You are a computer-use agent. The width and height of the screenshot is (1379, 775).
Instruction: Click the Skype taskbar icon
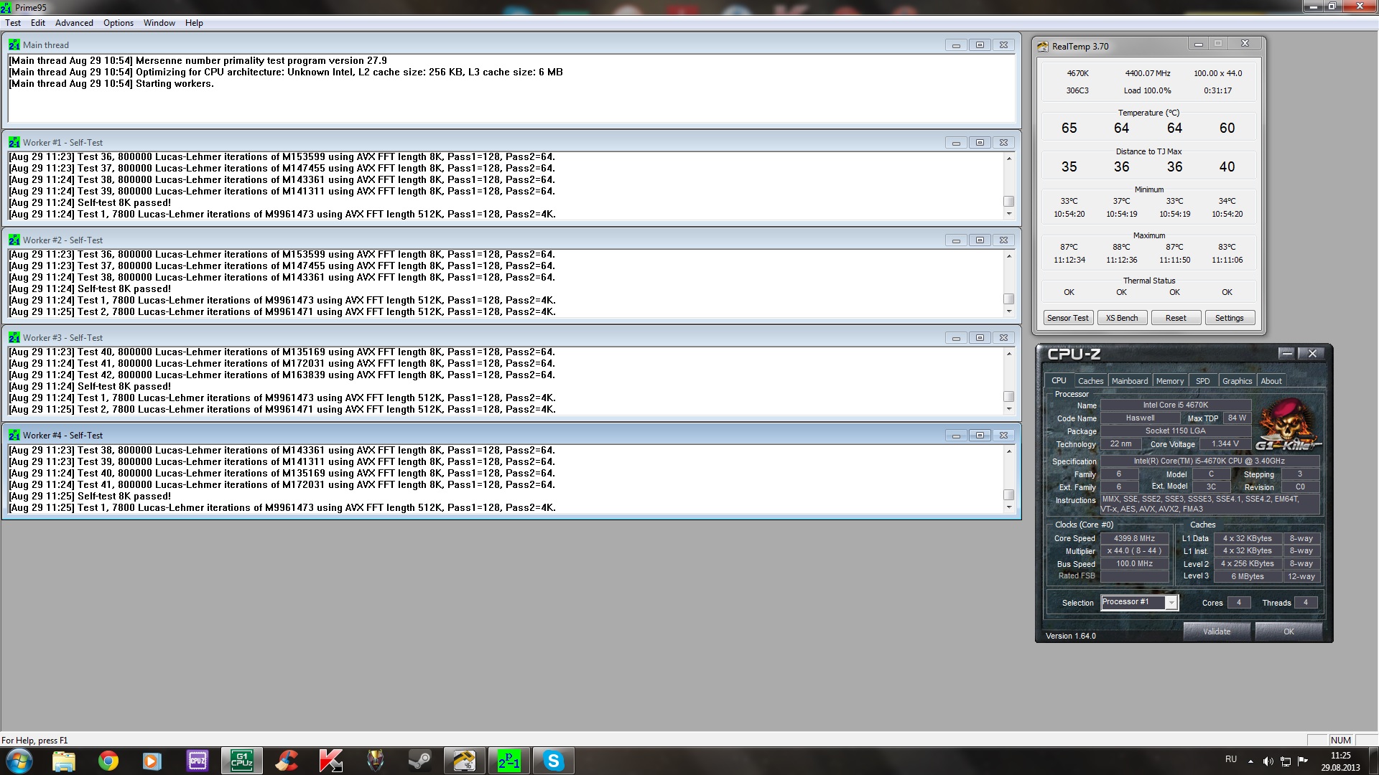(553, 761)
